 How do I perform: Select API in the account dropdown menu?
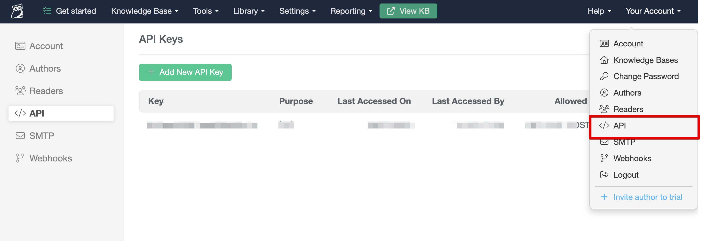point(619,126)
